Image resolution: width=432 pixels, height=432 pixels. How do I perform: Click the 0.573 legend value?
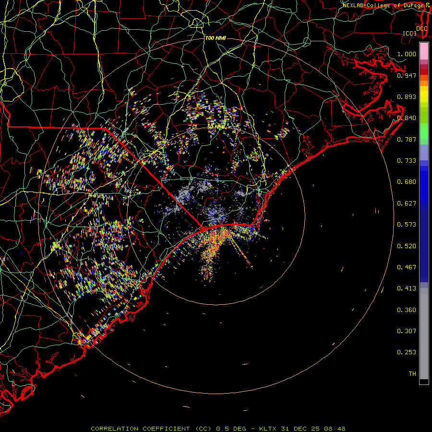pyautogui.click(x=407, y=225)
